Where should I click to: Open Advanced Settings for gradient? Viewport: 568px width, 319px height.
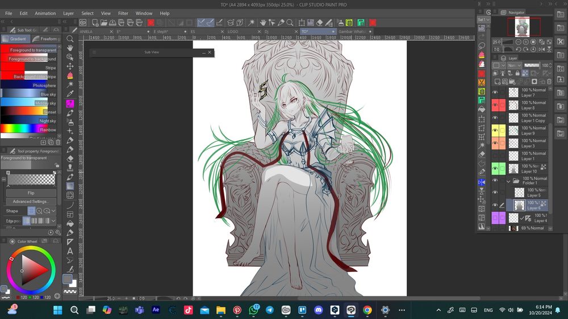tap(31, 201)
